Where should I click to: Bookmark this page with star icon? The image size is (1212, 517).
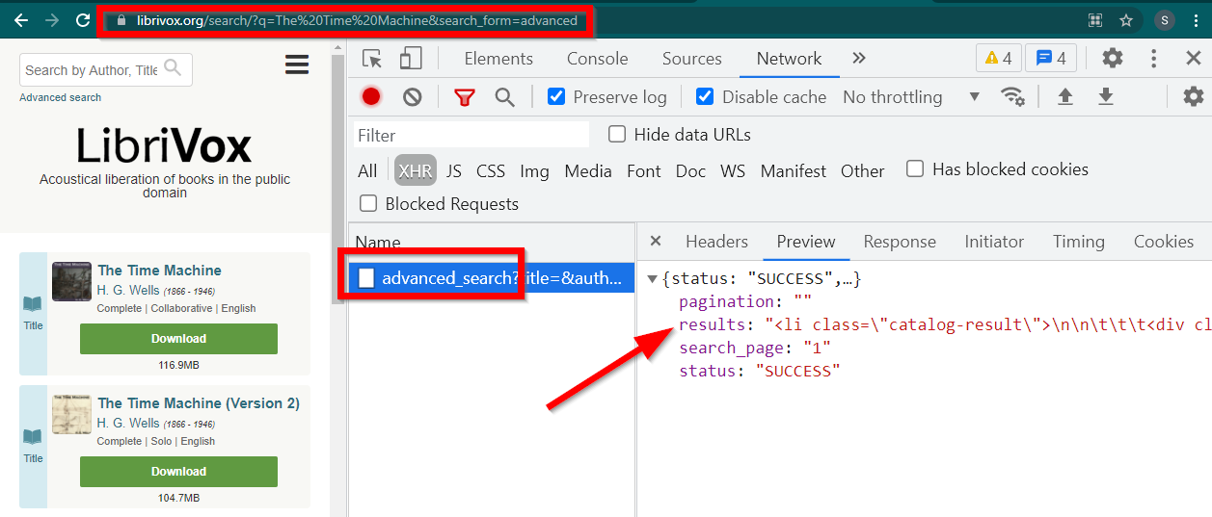click(x=1125, y=20)
